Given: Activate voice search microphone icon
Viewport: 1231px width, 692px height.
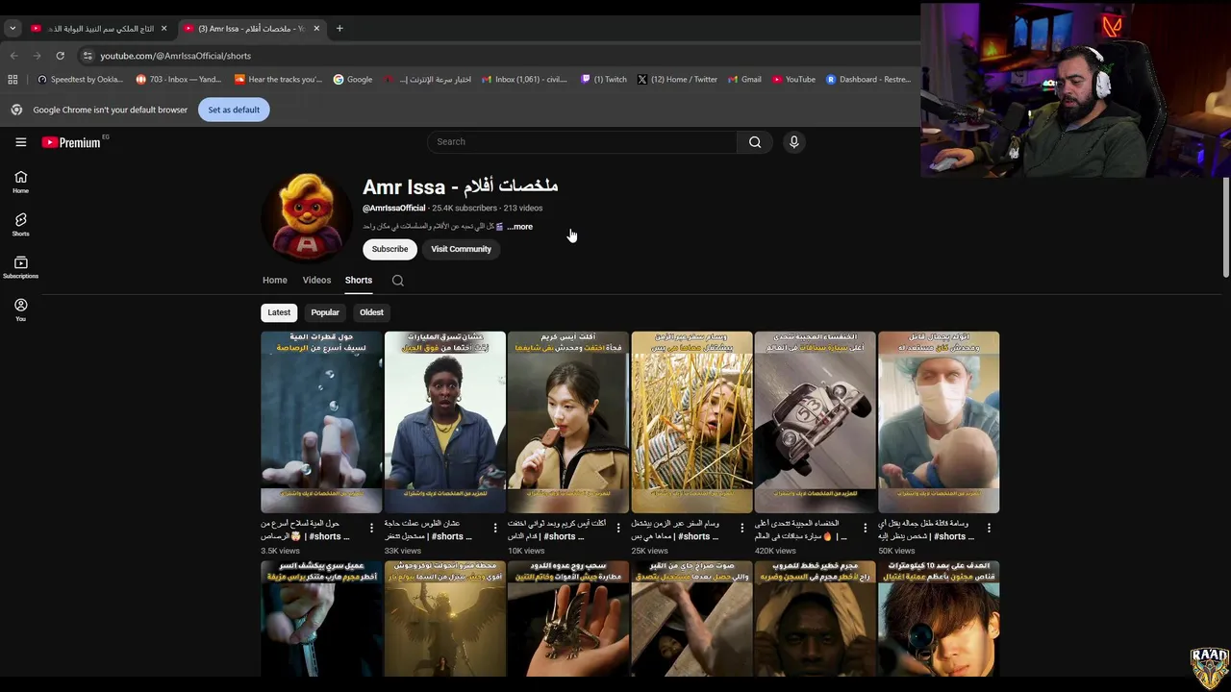Looking at the screenshot, I should coord(793,142).
